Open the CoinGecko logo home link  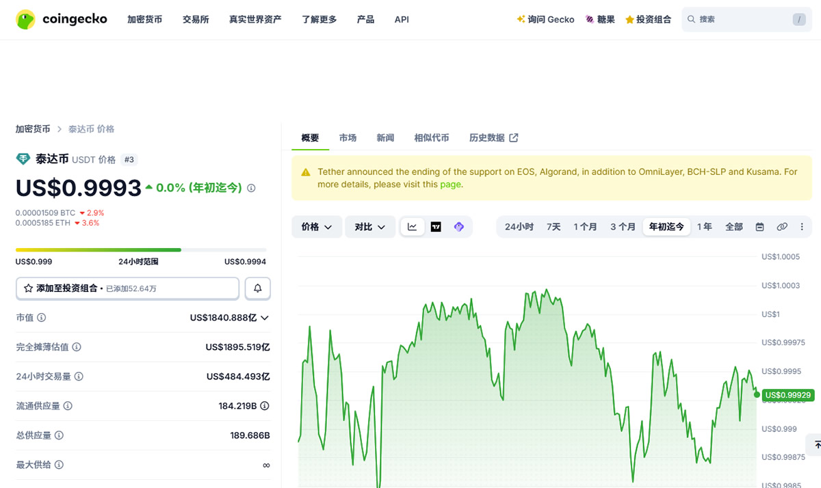pos(62,19)
